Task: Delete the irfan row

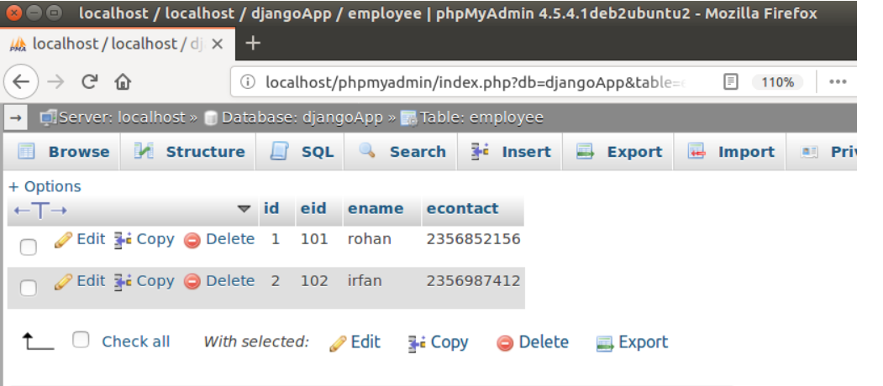Action: (x=219, y=281)
